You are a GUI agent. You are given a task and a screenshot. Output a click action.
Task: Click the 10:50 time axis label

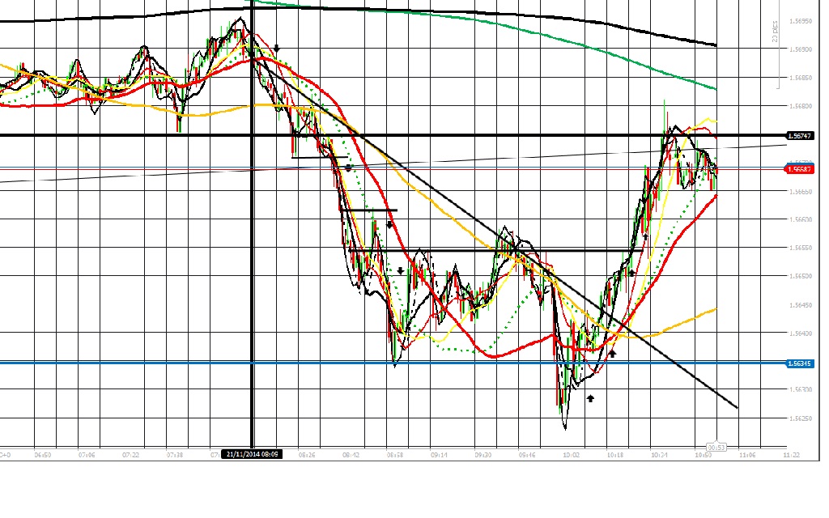(703, 455)
